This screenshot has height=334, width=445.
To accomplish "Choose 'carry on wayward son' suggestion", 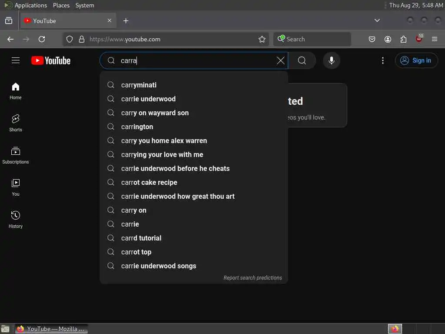I will tap(194, 113).
